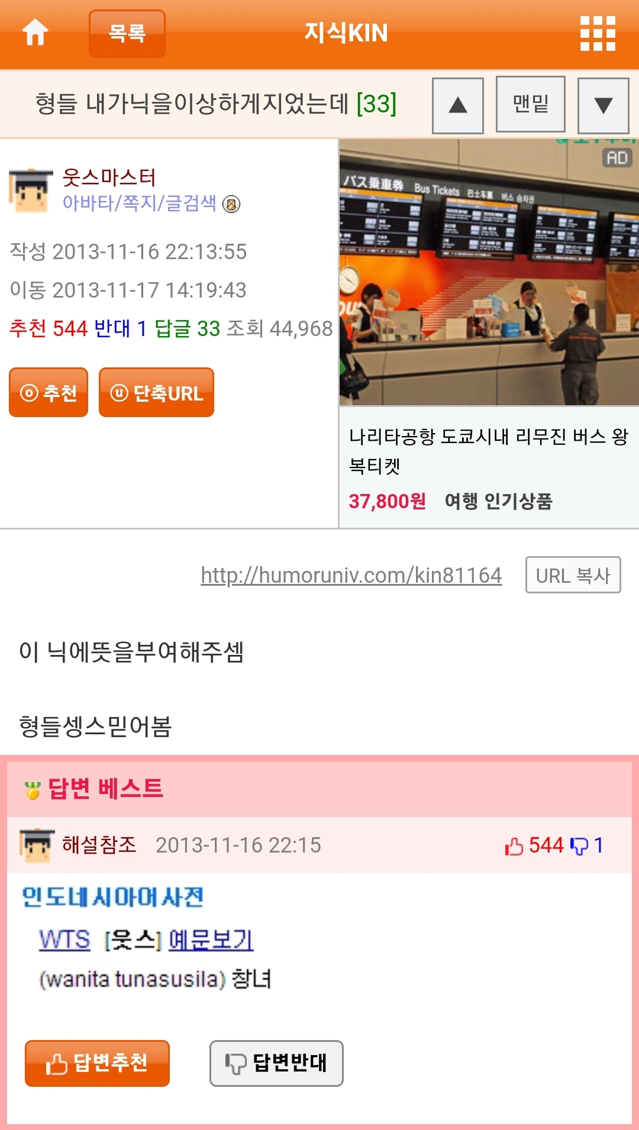Image resolution: width=639 pixels, height=1130 pixels.
Task: Tap the AD badge on the advertisement
Action: [x=617, y=158]
